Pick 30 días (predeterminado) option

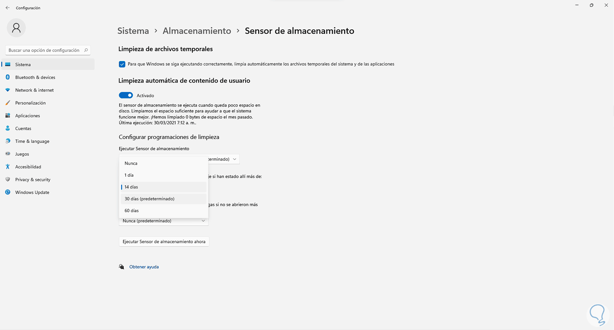click(149, 199)
